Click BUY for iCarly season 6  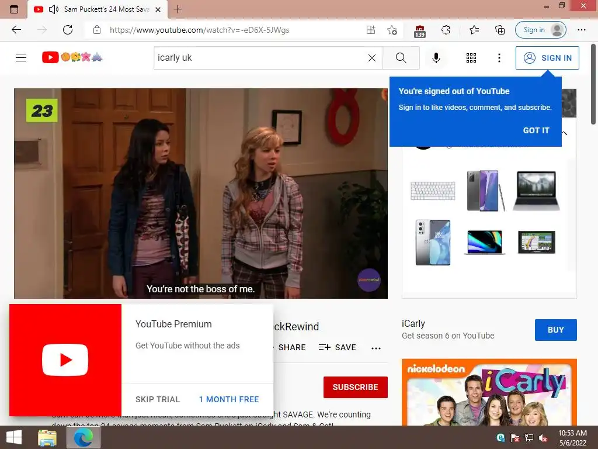[556, 330]
